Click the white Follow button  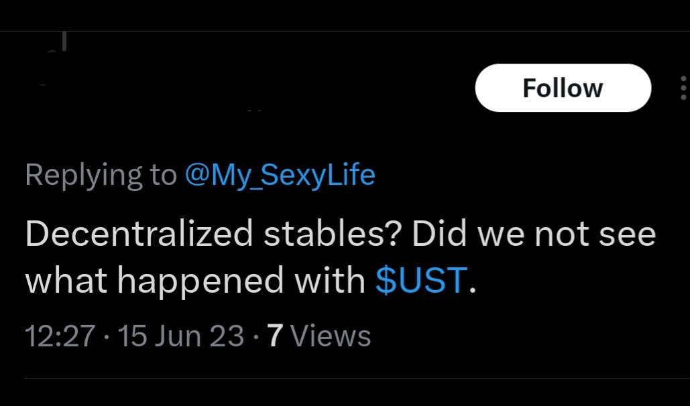pos(563,88)
